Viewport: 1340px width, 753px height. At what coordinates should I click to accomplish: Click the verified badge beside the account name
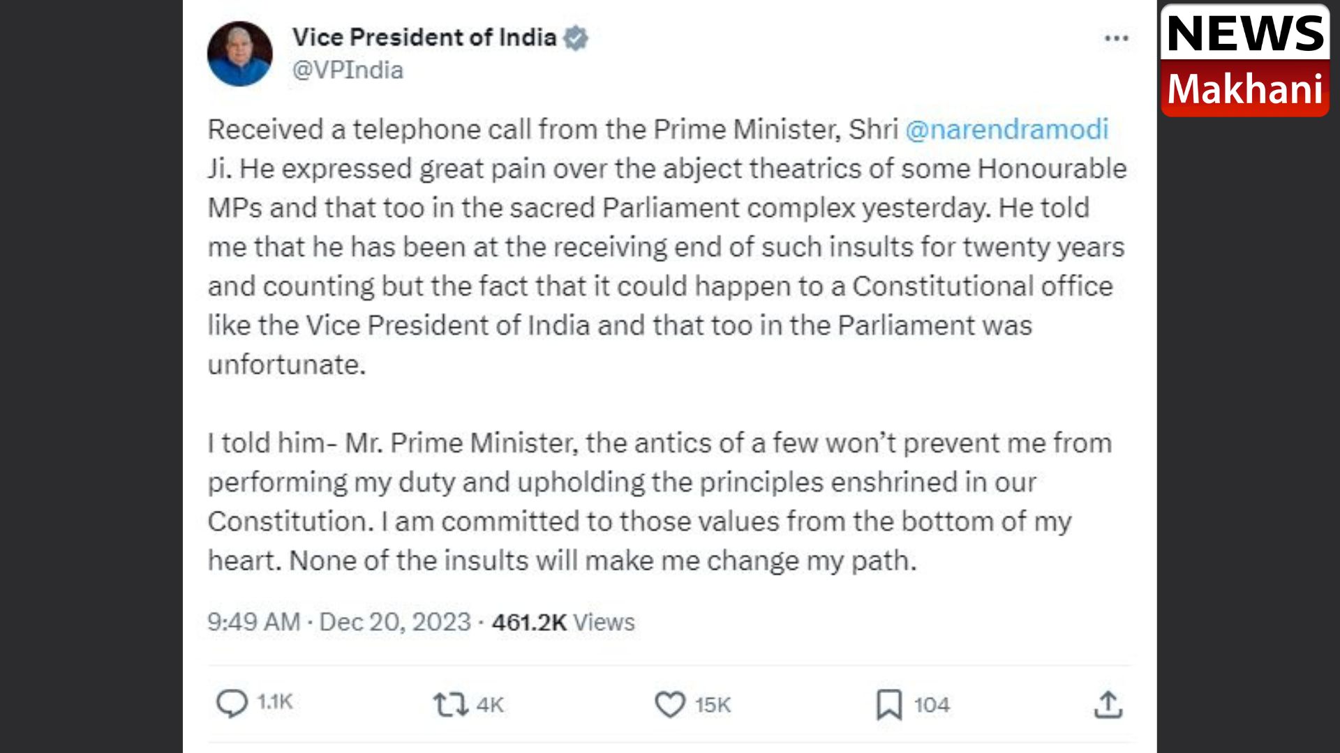point(576,38)
